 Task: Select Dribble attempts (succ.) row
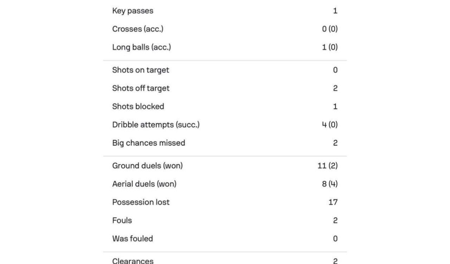pos(225,125)
